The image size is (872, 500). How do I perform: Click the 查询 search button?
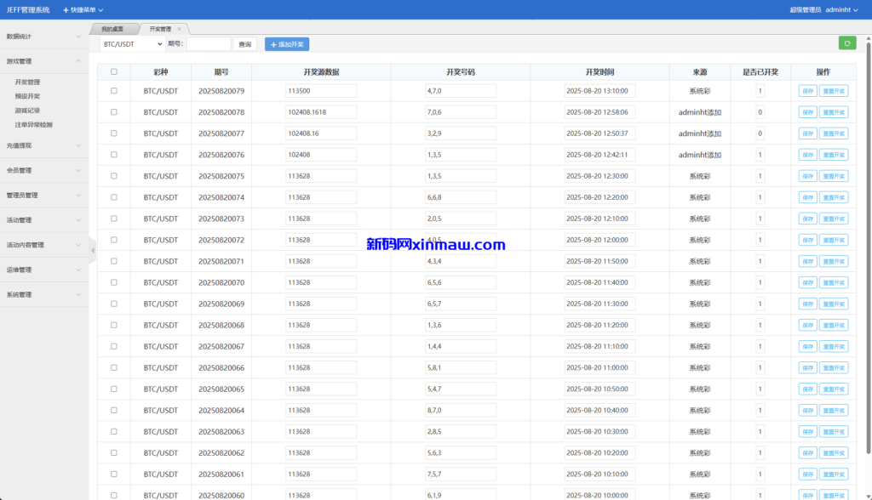(x=245, y=44)
